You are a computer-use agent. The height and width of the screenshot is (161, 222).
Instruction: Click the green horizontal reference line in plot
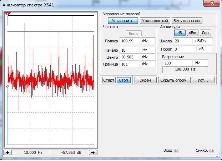[51, 31]
